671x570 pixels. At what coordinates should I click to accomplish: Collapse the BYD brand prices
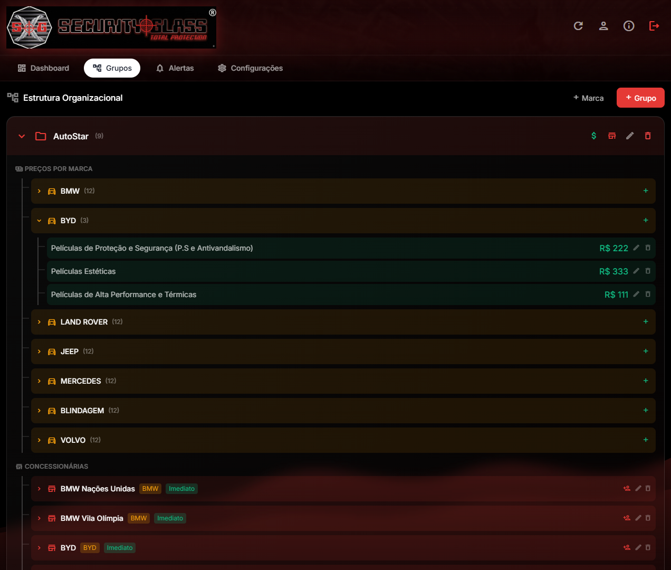tap(39, 221)
